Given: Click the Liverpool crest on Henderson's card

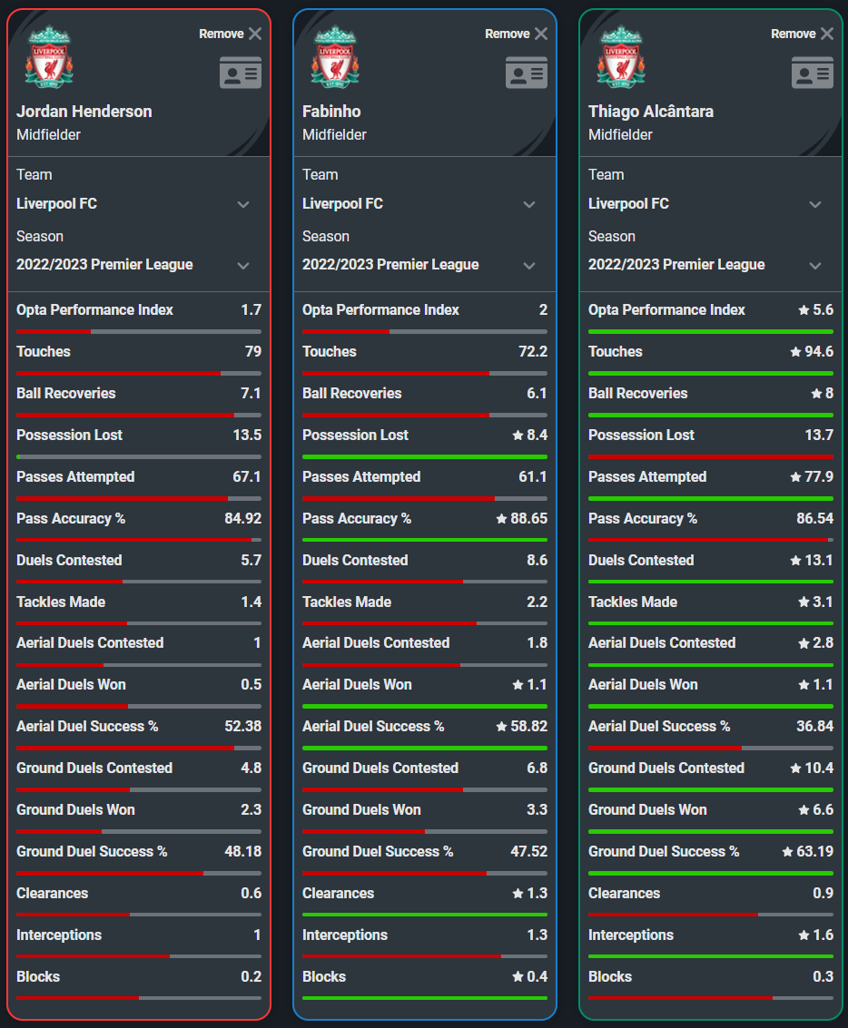Looking at the screenshot, I should click(49, 56).
